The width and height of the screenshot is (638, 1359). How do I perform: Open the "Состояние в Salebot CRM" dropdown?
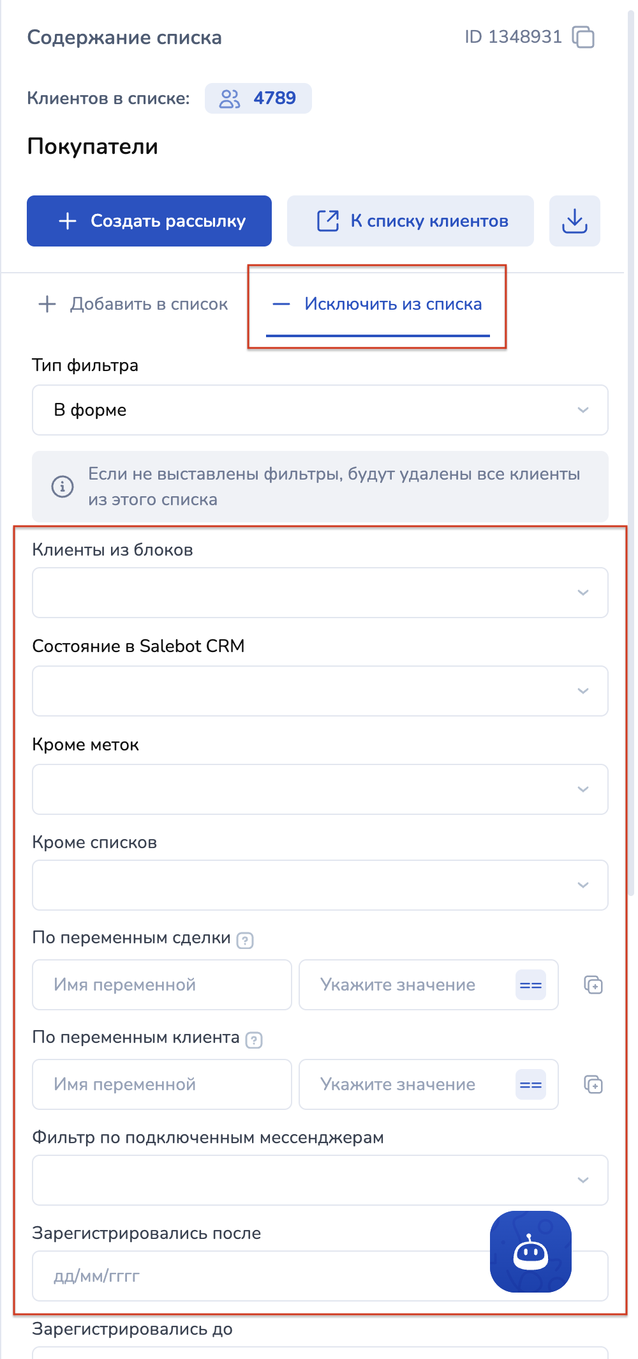pyautogui.click(x=320, y=691)
